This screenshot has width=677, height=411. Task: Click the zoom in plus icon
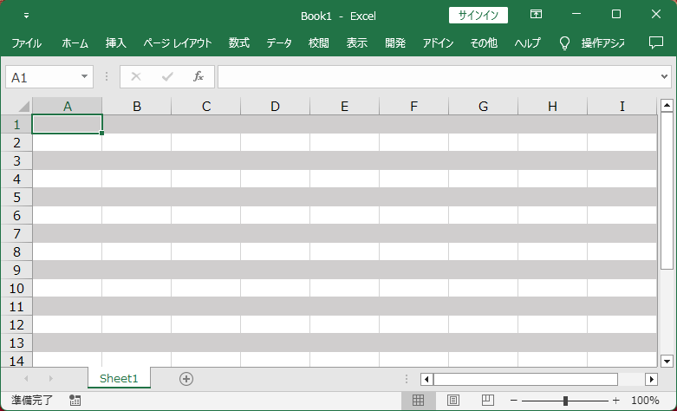point(615,401)
